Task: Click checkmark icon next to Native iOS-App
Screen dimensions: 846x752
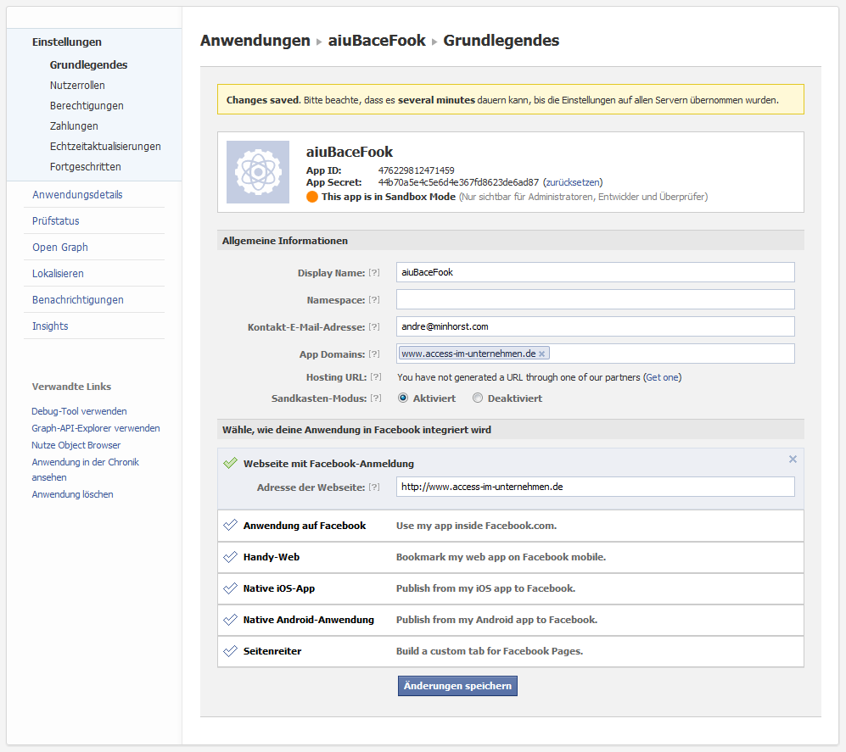Action: 231,588
